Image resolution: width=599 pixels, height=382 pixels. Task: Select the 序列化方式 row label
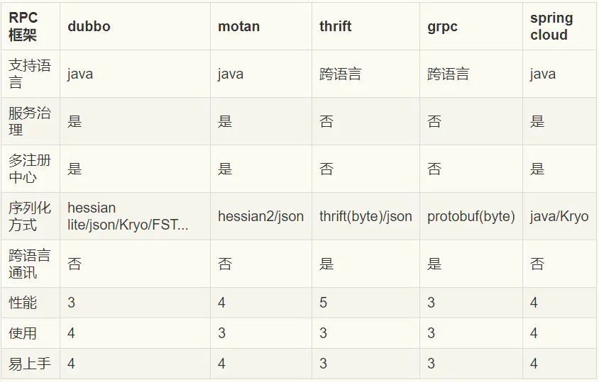tap(30, 216)
